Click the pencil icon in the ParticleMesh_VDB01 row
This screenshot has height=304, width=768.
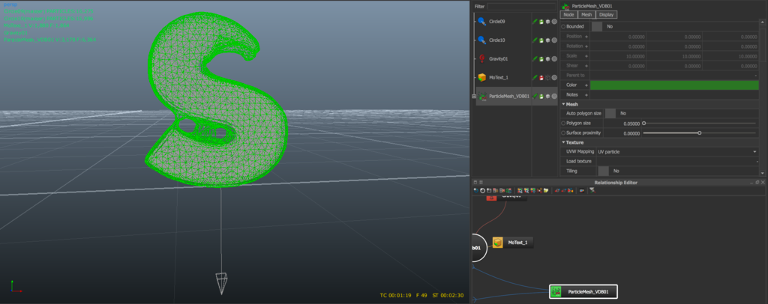pyautogui.click(x=535, y=97)
